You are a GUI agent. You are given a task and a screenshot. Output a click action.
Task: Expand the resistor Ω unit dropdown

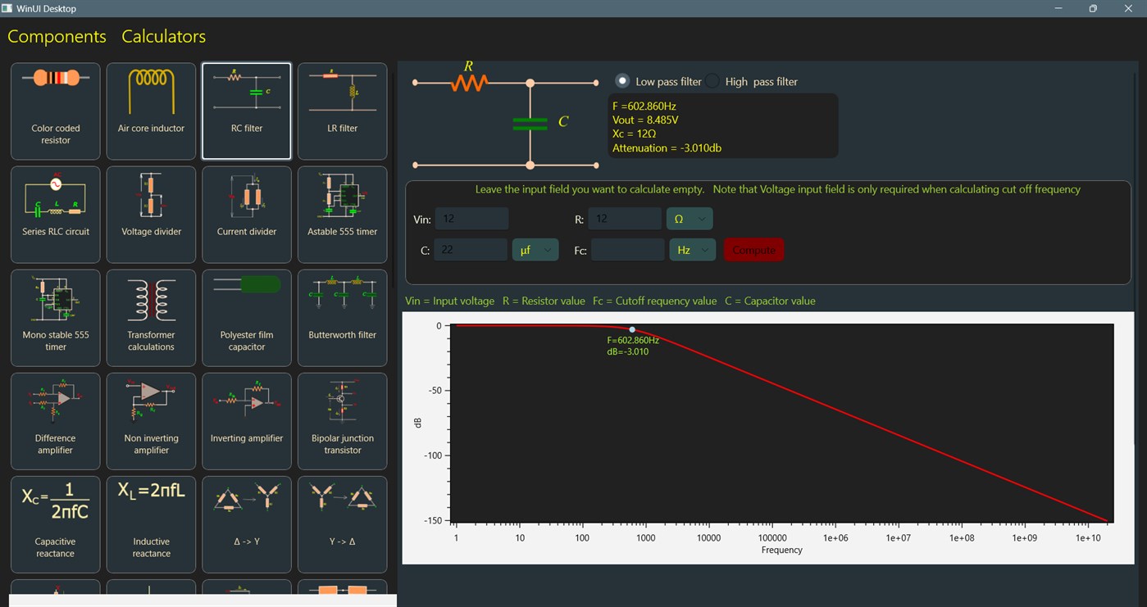point(690,219)
